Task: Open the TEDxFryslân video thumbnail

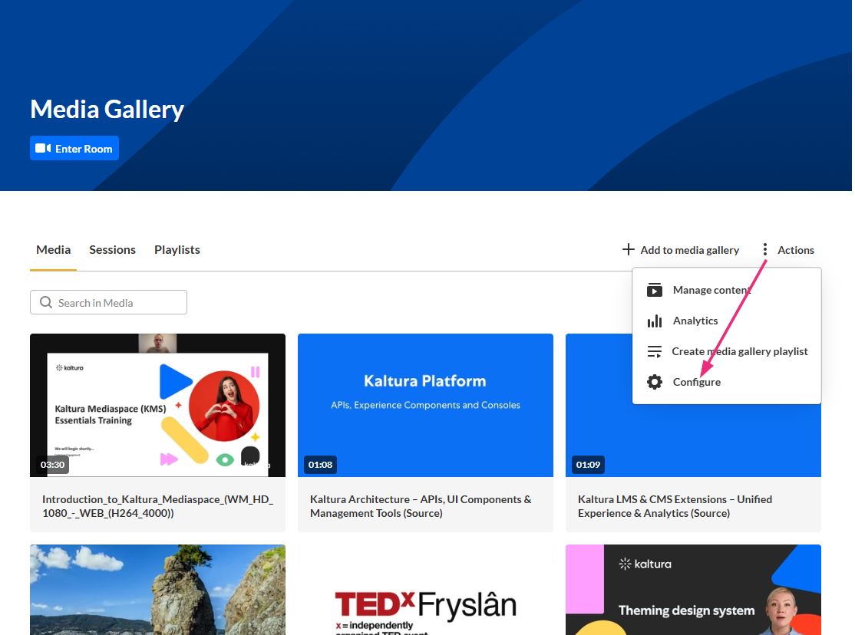Action: click(x=425, y=590)
